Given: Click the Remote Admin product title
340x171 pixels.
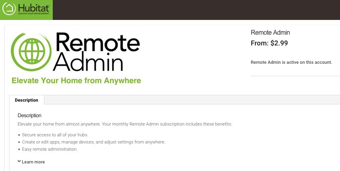Looking at the screenshot, I should (x=270, y=32).
